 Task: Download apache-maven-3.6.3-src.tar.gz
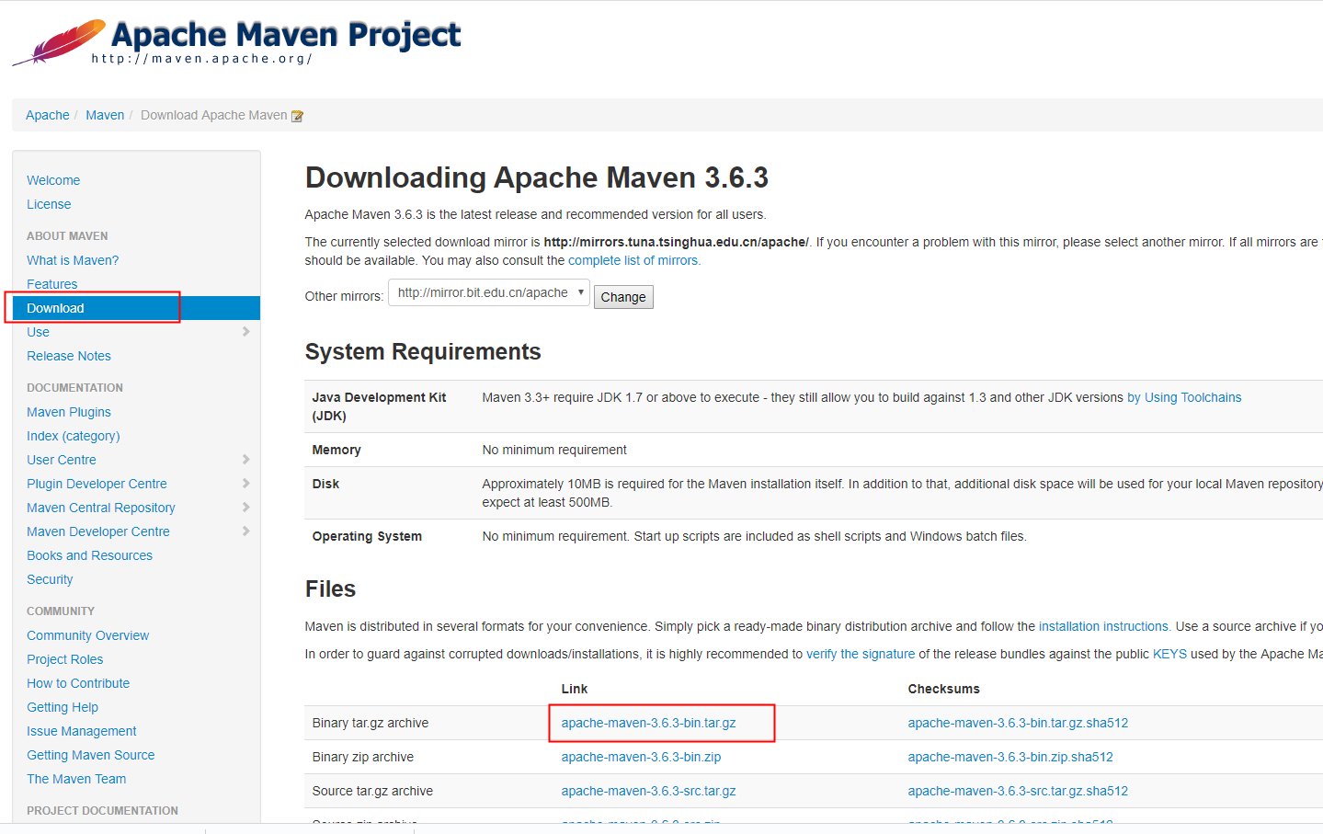pyautogui.click(x=649, y=791)
